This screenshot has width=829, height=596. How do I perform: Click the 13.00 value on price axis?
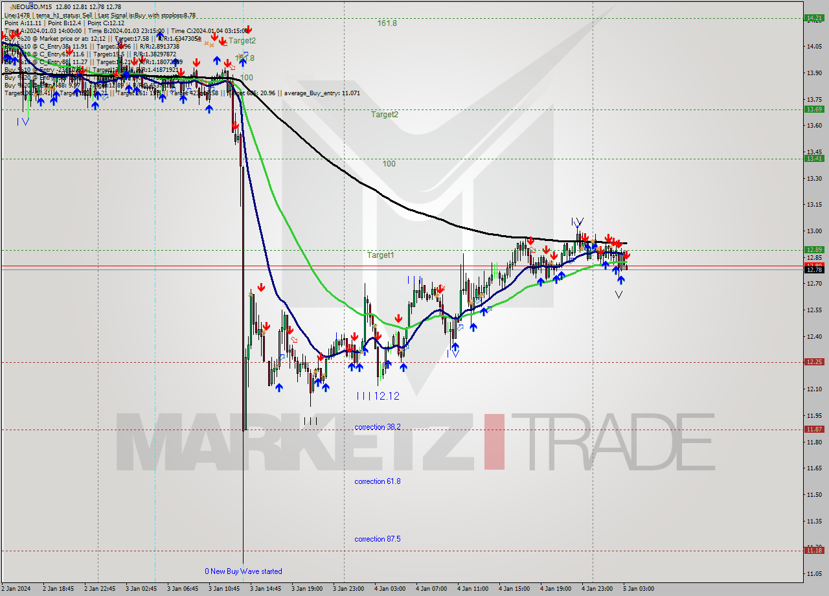coord(814,231)
